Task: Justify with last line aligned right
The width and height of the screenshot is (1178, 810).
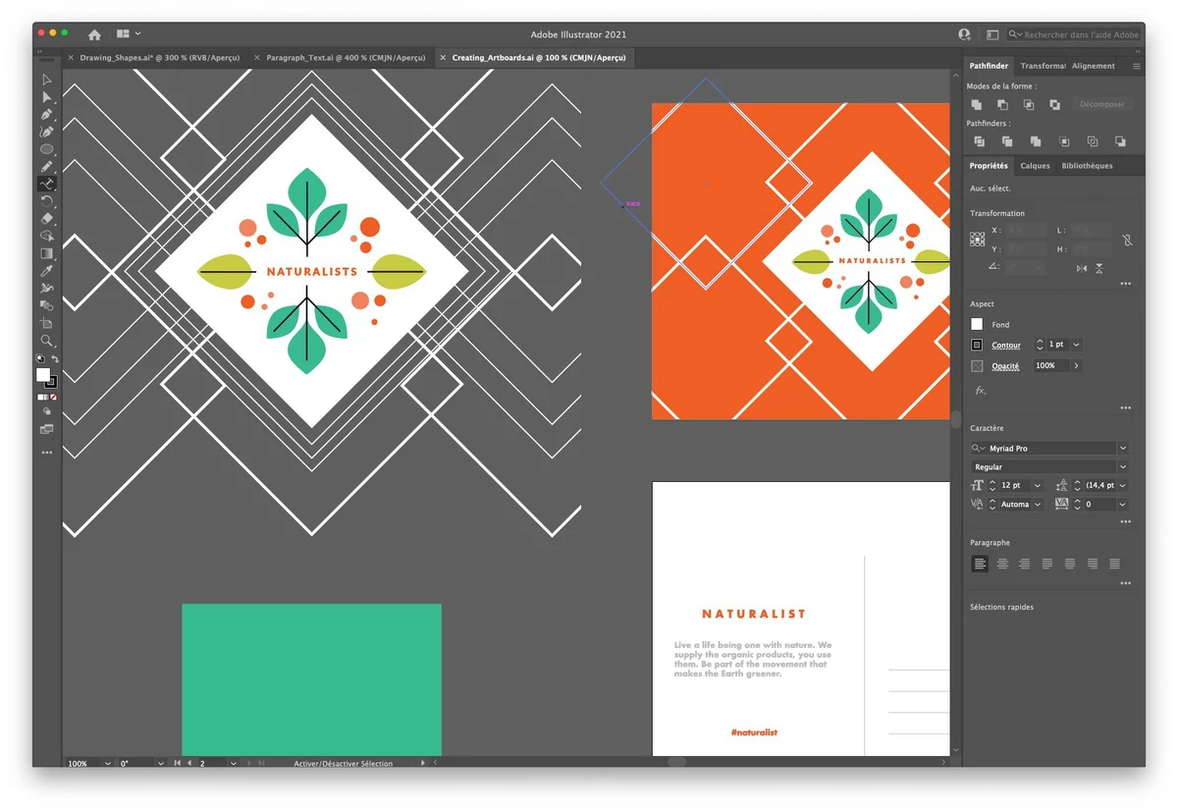Action: 1093,564
